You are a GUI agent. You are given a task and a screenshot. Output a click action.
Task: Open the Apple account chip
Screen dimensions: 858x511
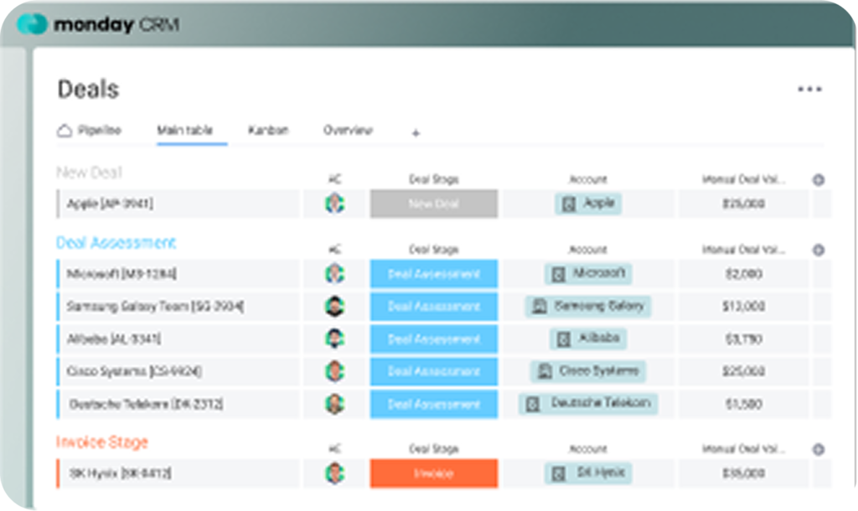point(588,204)
